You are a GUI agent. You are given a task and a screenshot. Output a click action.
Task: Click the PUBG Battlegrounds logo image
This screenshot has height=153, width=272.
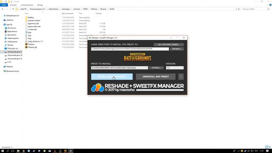coord(138,57)
